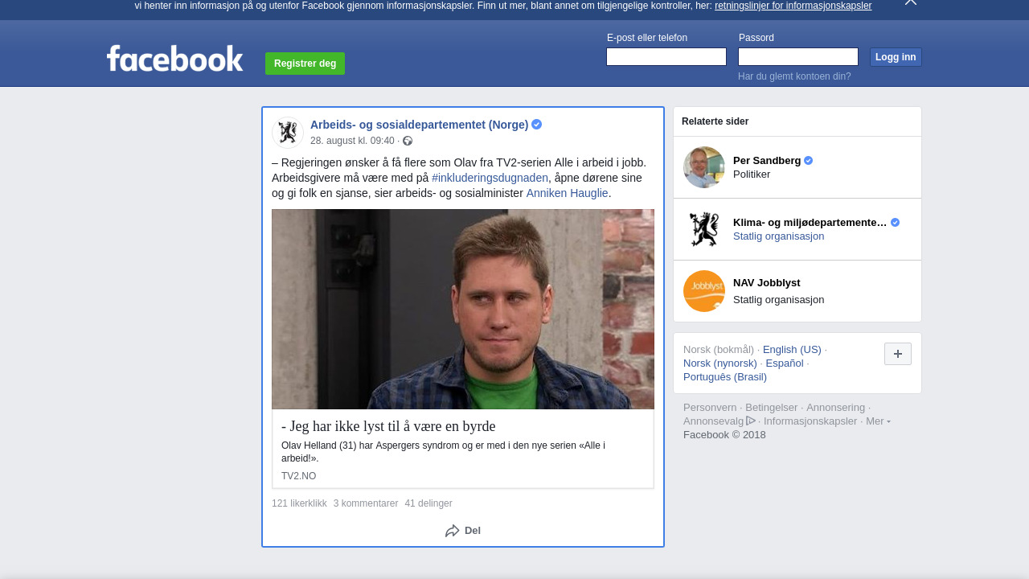View the 121 likerklikk count
Screen dimensions: 1029x579
click(x=299, y=503)
